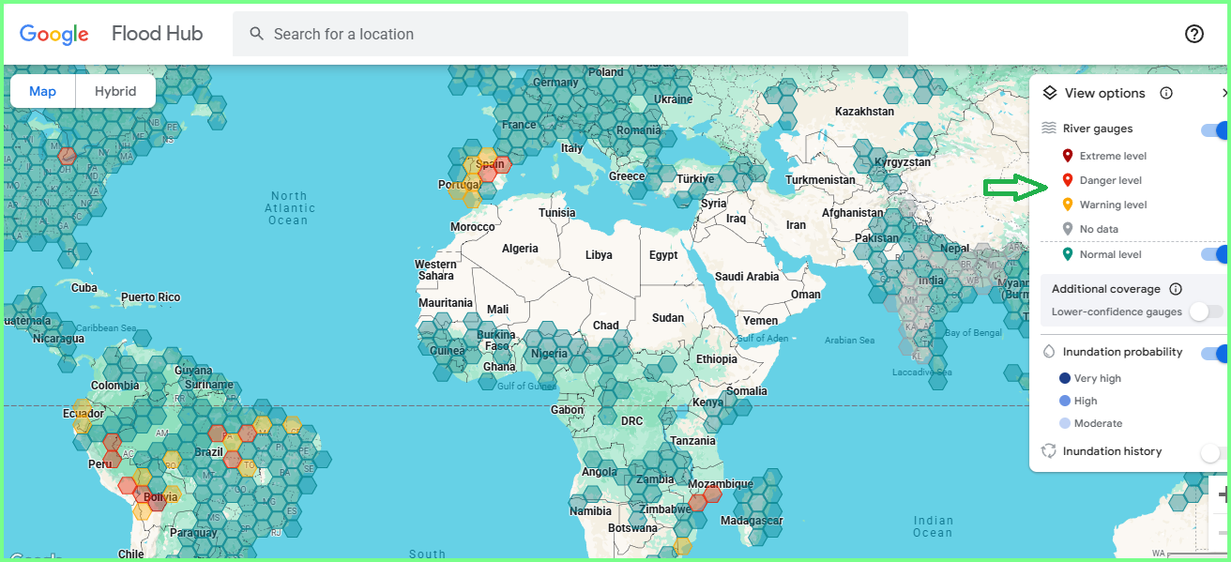Image resolution: width=1231 pixels, height=562 pixels.
Task: Click the Additional coverage label
Action: point(1106,289)
